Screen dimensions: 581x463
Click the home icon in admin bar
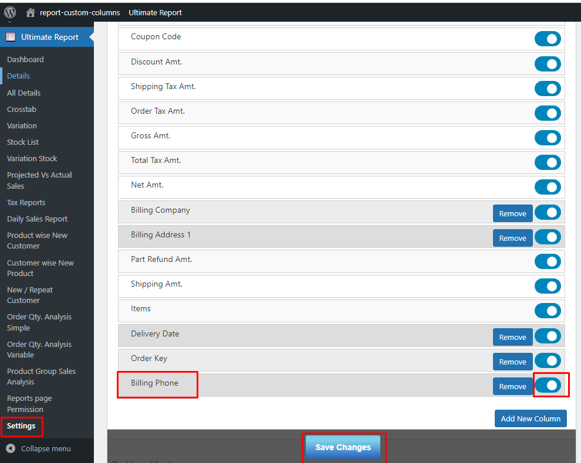(x=31, y=12)
